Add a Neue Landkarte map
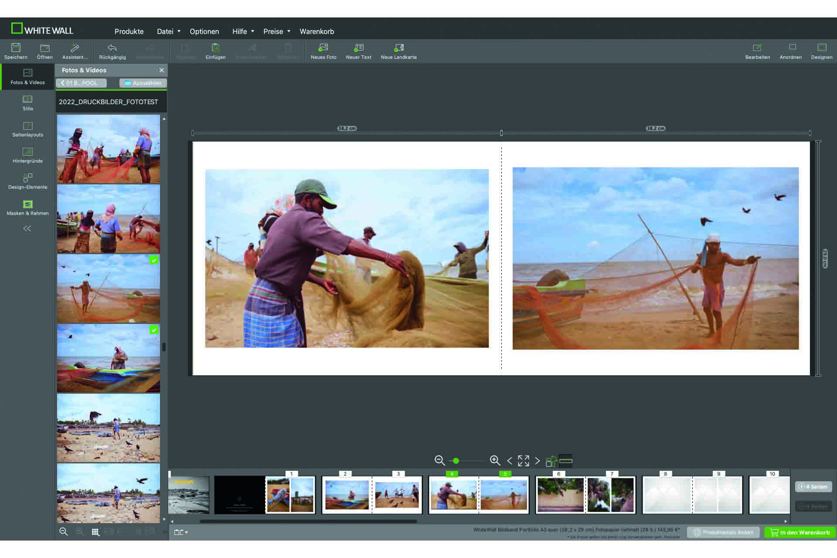The width and height of the screenshot is (837, 558). pos(398,51)
